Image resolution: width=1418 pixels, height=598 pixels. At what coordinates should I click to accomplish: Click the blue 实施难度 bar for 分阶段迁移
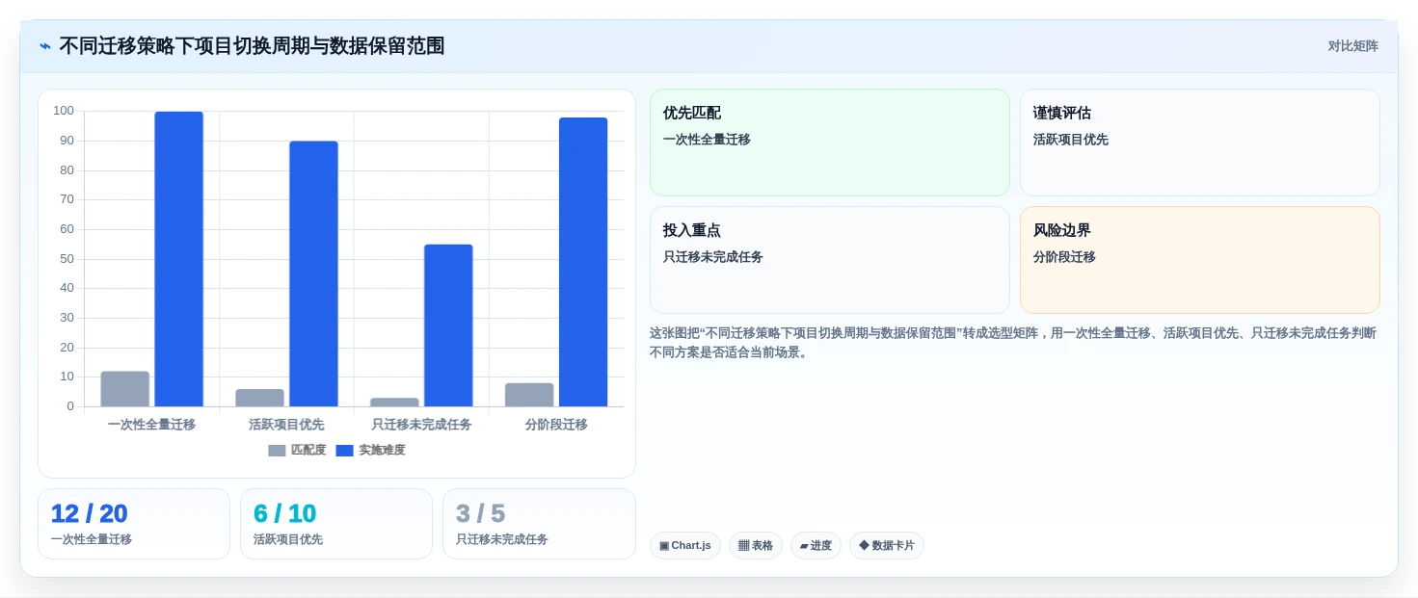tap(583, 262)
